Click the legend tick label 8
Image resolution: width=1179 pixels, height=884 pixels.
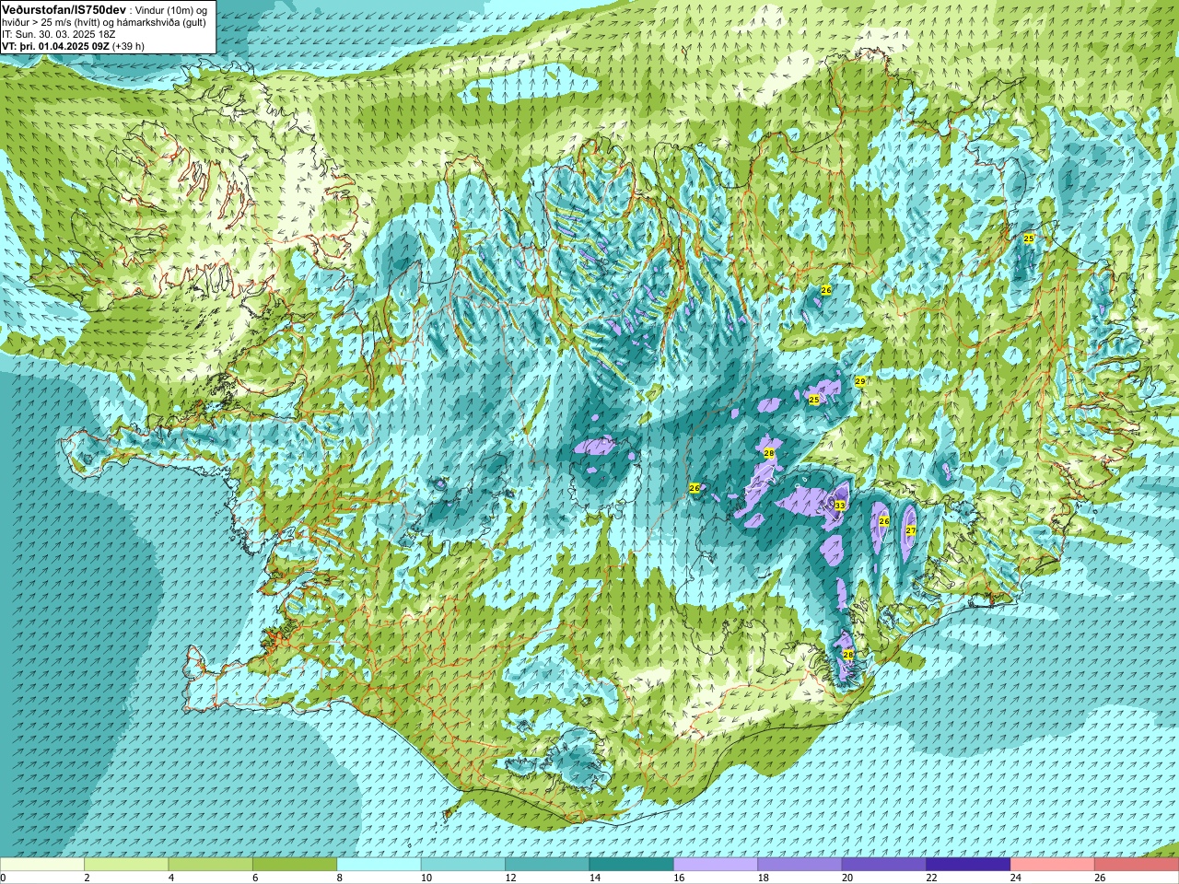click(340, 878)
